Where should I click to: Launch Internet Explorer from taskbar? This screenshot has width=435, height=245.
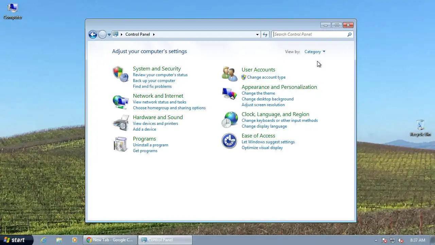43,240
